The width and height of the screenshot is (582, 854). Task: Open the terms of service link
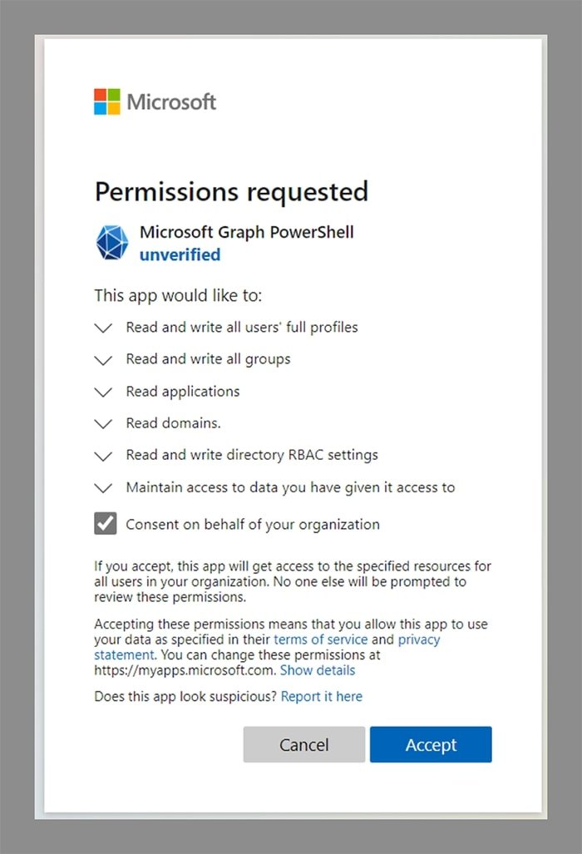tap(321, 639)
